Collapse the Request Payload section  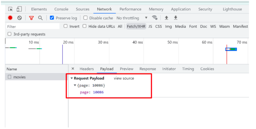[72, 78]
